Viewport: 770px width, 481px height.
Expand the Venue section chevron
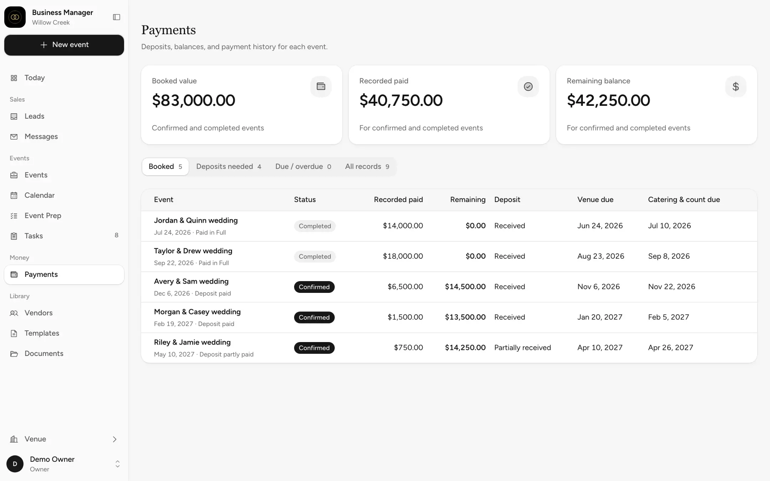point(115,439)
